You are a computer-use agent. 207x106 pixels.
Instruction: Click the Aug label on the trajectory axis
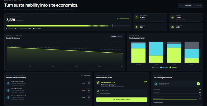30,66
